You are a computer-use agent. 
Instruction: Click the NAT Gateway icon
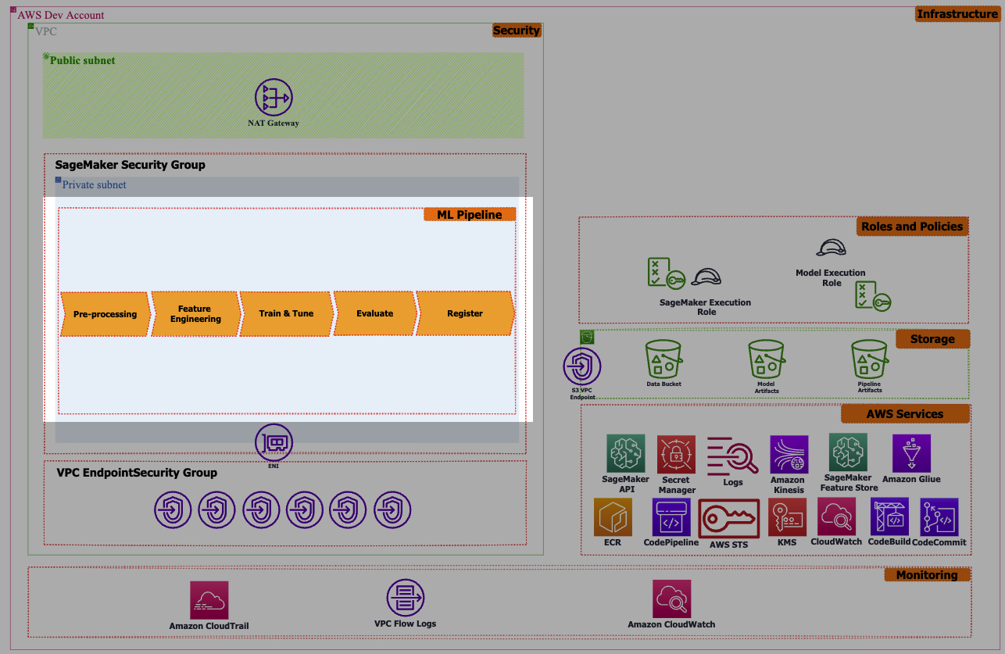[x=274, y=98]
